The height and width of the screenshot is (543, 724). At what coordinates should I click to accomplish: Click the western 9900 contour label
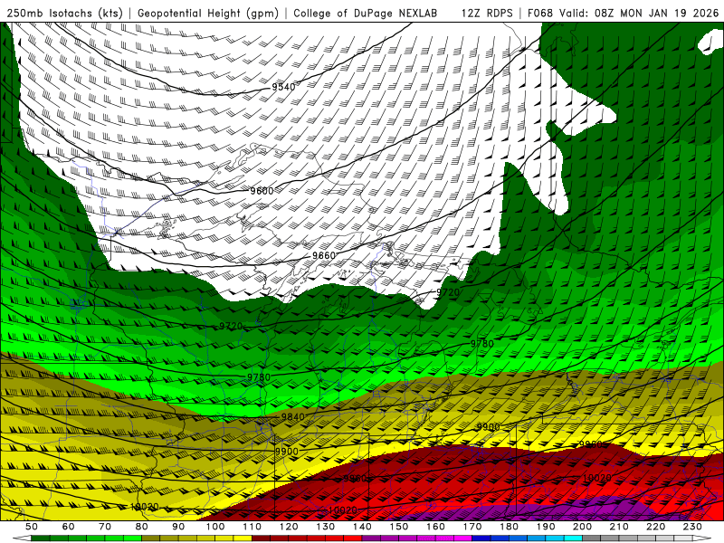287,451
